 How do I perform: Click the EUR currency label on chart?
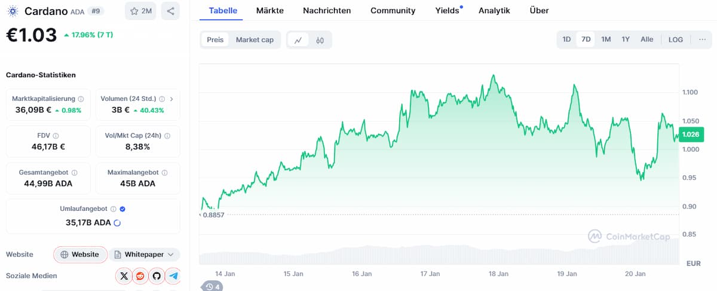[694, 263]
